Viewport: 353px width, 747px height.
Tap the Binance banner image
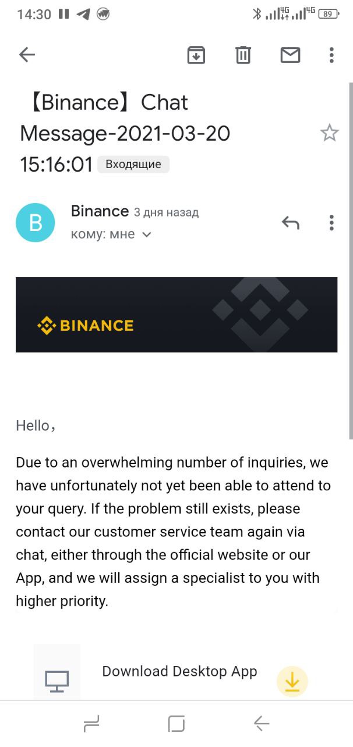pos(176,315)
